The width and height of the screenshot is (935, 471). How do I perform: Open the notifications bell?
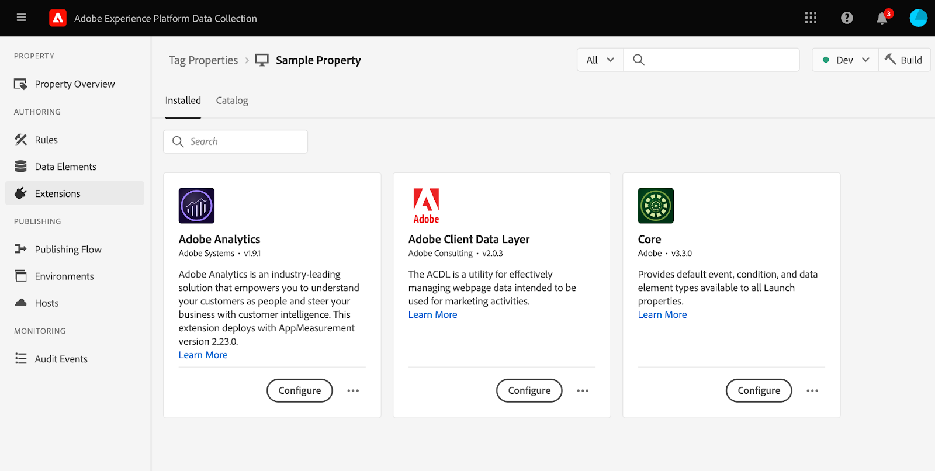pos(882,19)
